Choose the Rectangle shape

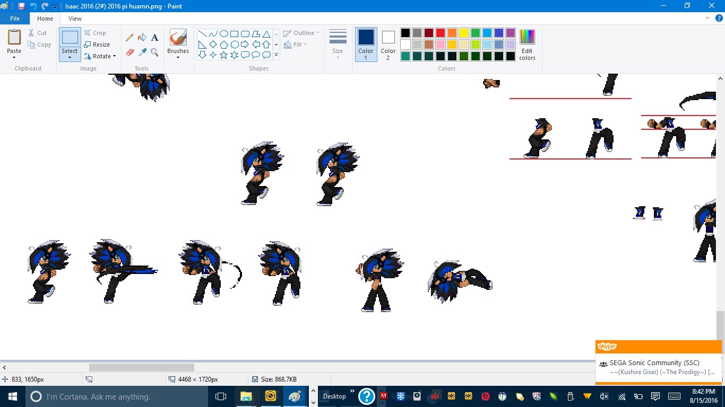(x=234, y=33)
